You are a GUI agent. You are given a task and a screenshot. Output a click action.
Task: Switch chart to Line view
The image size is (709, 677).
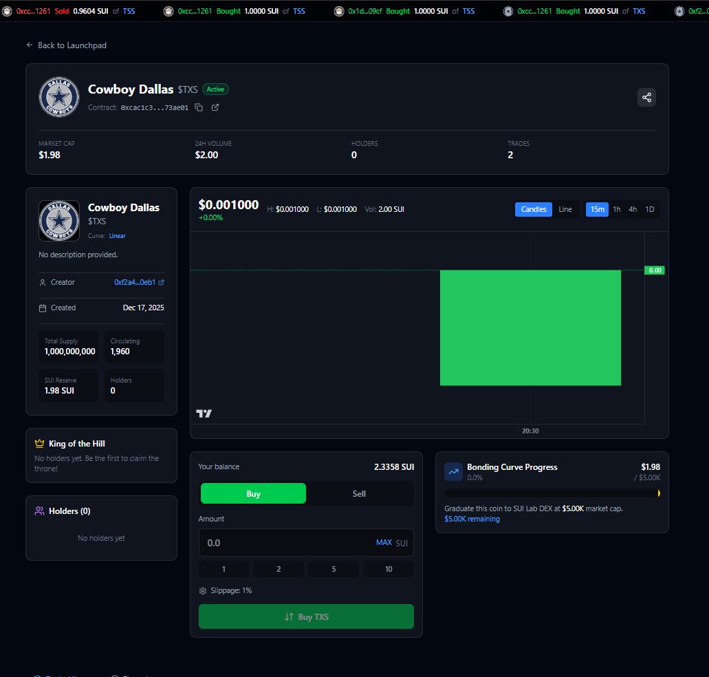(x=565, y=209)
